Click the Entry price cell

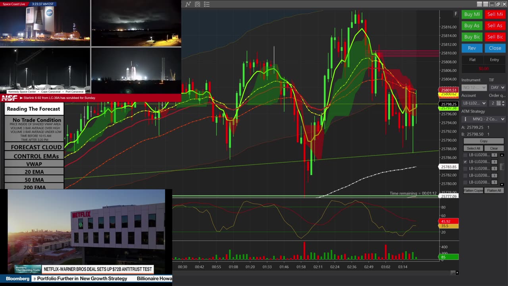pos(495,60)
